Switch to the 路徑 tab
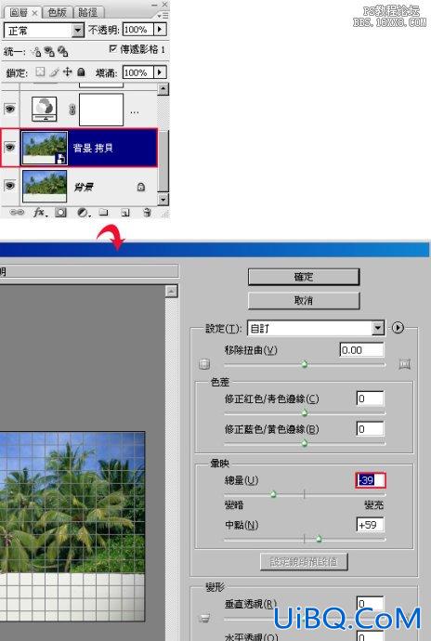Image resolution: width=431 pixels, height=641 pixels. coord(88,13)
